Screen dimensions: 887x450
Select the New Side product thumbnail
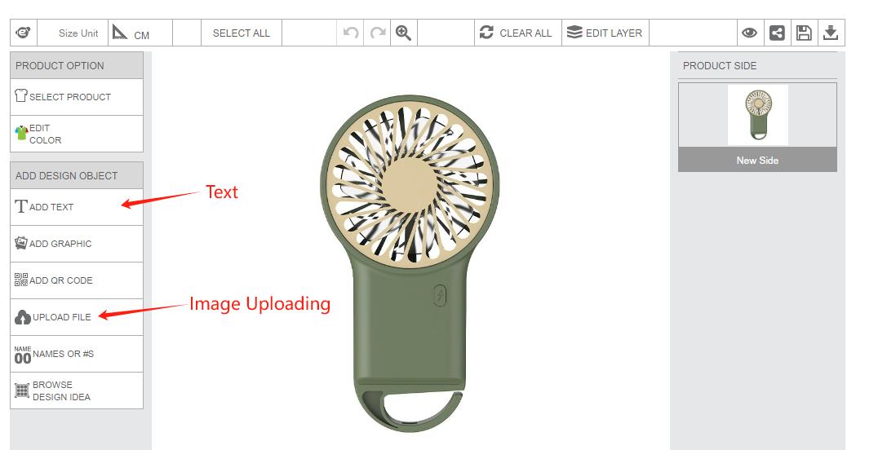757,127
